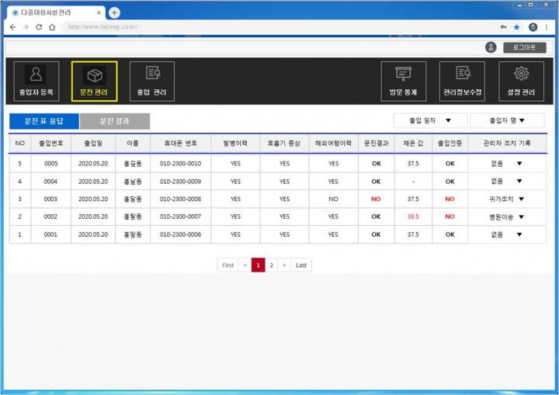Switch to the 문진표 응답 tab
The height and width of the screenshot is (395, 559).
pos(43,121)
